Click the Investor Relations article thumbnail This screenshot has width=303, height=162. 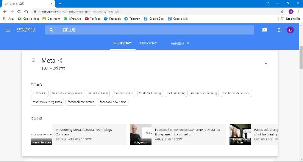coord(41,135)
